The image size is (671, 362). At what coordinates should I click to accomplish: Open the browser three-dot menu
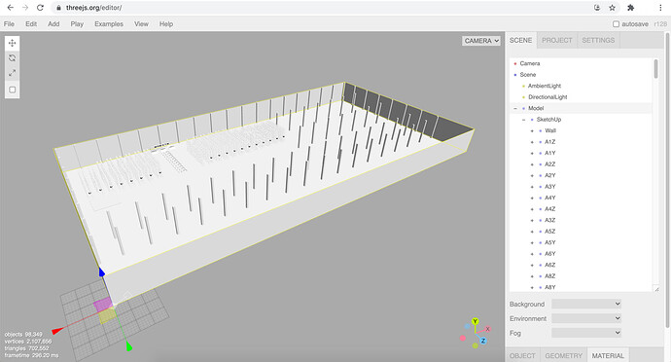(660, 8)
